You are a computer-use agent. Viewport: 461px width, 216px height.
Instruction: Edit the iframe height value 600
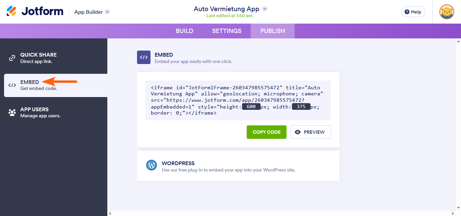[x=251, y=106]
